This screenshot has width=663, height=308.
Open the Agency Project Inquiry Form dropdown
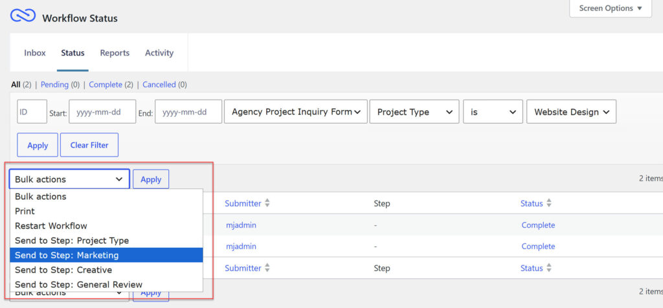click(x=295, y=111)
